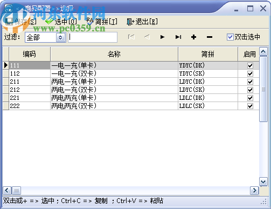Click the YDYC(DK) abbreviation cell
The width and height of the screenshot is (271, 209).
(x=208, y=65)
